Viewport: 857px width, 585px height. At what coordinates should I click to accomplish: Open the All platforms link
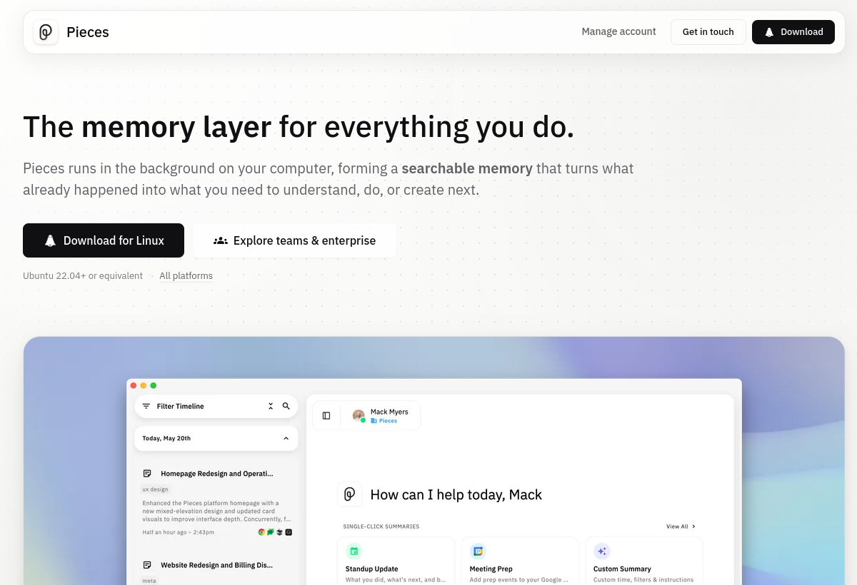pos(186,276)
